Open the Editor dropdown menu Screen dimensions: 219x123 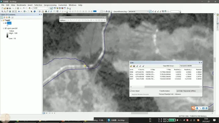pyautogui.click(x=63, y=20)
